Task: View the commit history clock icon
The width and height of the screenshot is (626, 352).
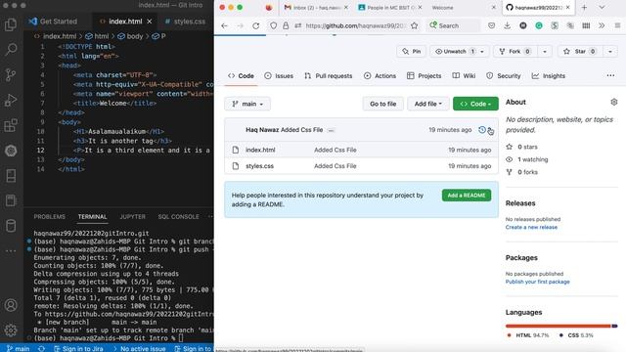Action: [x=482, y=130]
